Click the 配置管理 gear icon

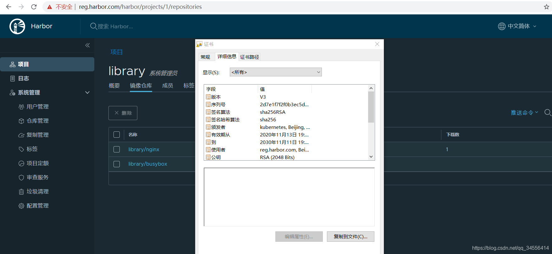21,206
